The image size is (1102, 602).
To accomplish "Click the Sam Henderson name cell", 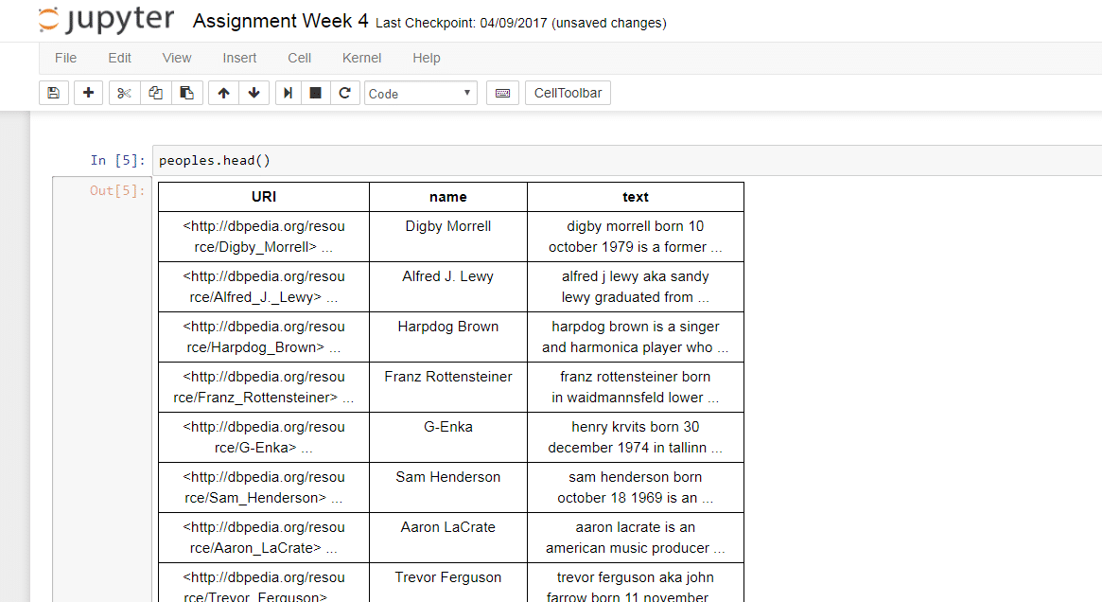I will pos(448,487).
